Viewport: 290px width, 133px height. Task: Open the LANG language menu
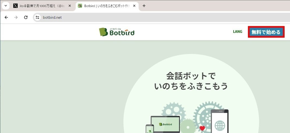point(237,32)
